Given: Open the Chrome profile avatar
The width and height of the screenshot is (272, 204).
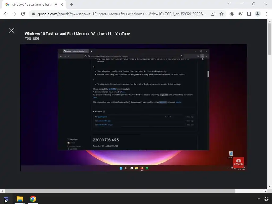Looking at the screenshot, I should tap(258, 14).
